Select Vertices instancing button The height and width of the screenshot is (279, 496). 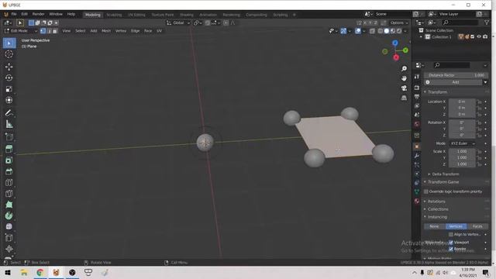click(456, 226)
